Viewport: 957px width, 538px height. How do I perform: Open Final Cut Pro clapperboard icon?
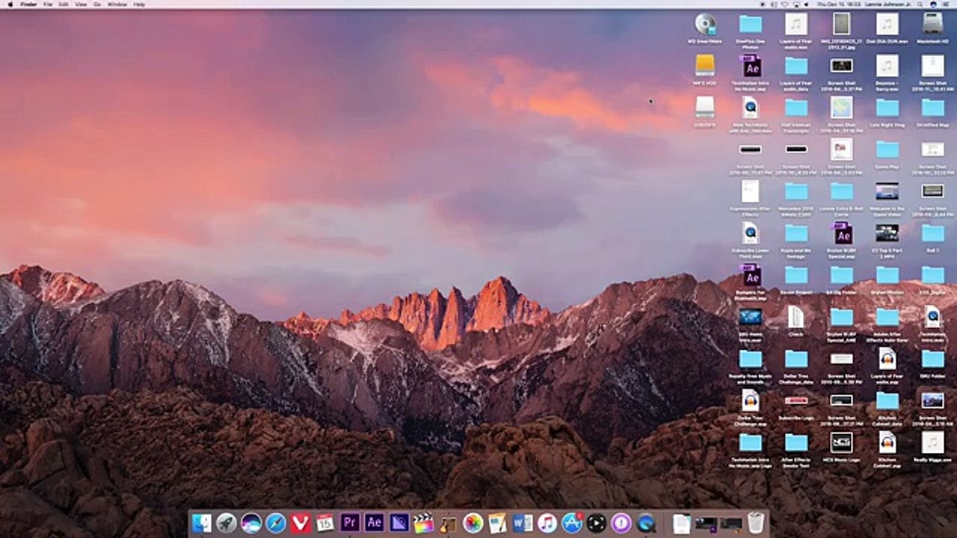tap(424, 522)
